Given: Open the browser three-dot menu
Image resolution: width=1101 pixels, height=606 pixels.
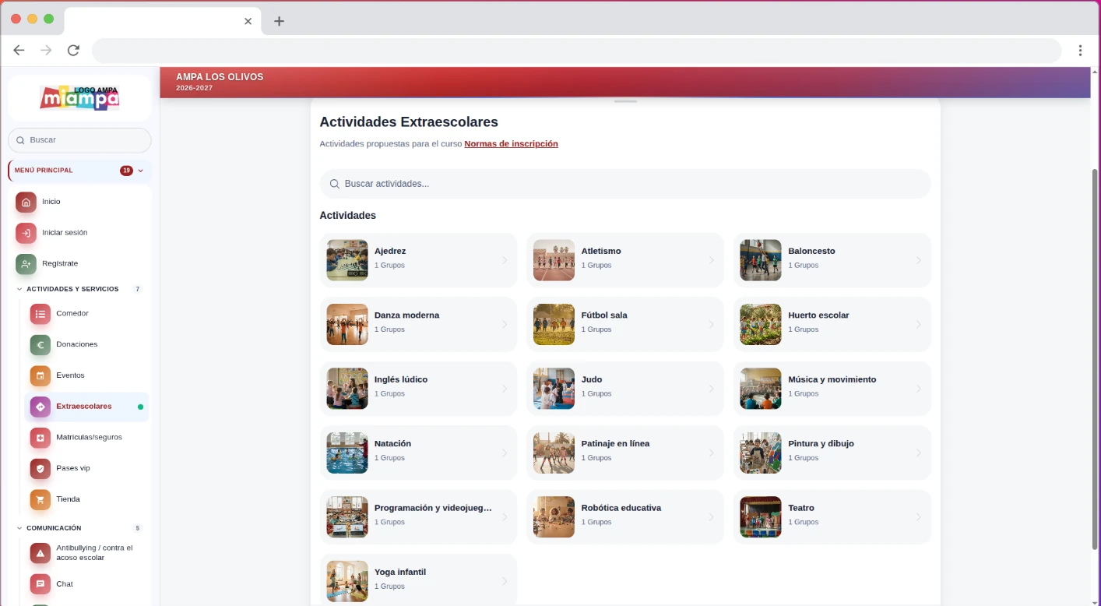Looking at the screenshot, I should click(1080, 51).
